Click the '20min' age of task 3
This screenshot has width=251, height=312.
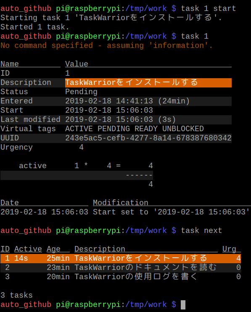tap(58, 277)
